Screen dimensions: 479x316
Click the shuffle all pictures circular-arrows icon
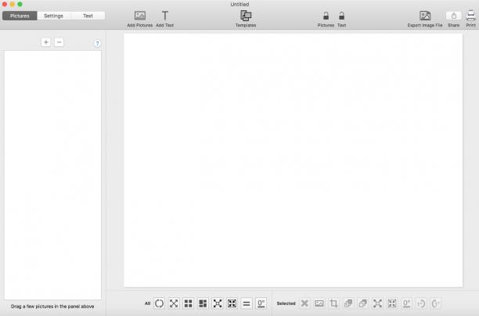click(x=159, y=303)
